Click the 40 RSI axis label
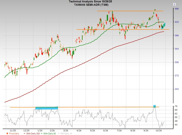The width and height of the screenshot is (182, 135). click(x=176, y=125)
